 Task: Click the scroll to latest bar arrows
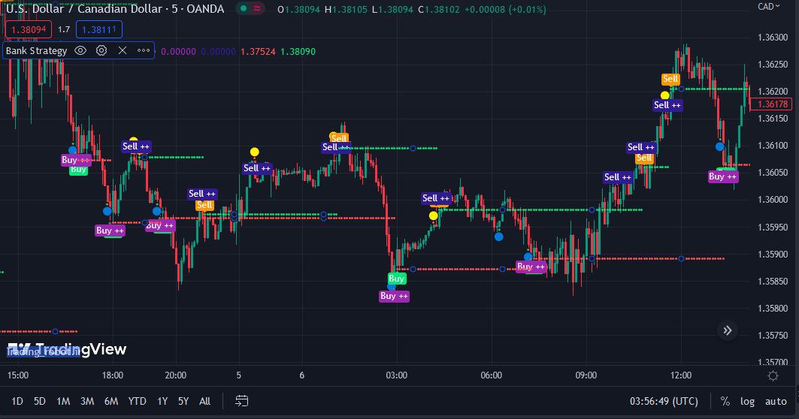(728, 330)
